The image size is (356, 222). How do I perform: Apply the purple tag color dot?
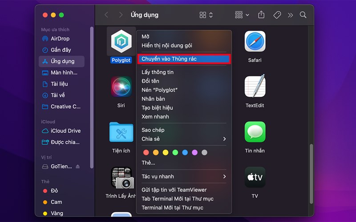point(195,152)
